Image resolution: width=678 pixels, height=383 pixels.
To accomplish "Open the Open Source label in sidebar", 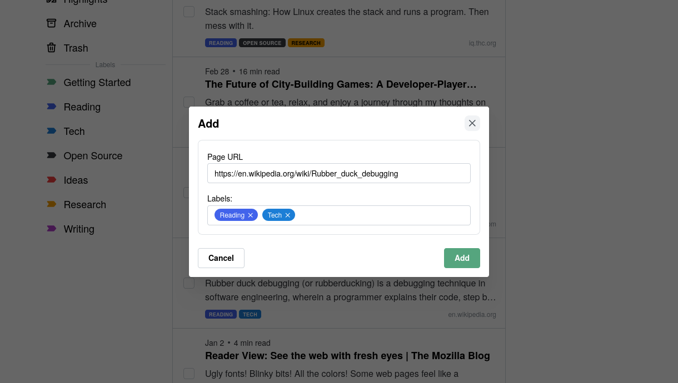I will point(93,156).
